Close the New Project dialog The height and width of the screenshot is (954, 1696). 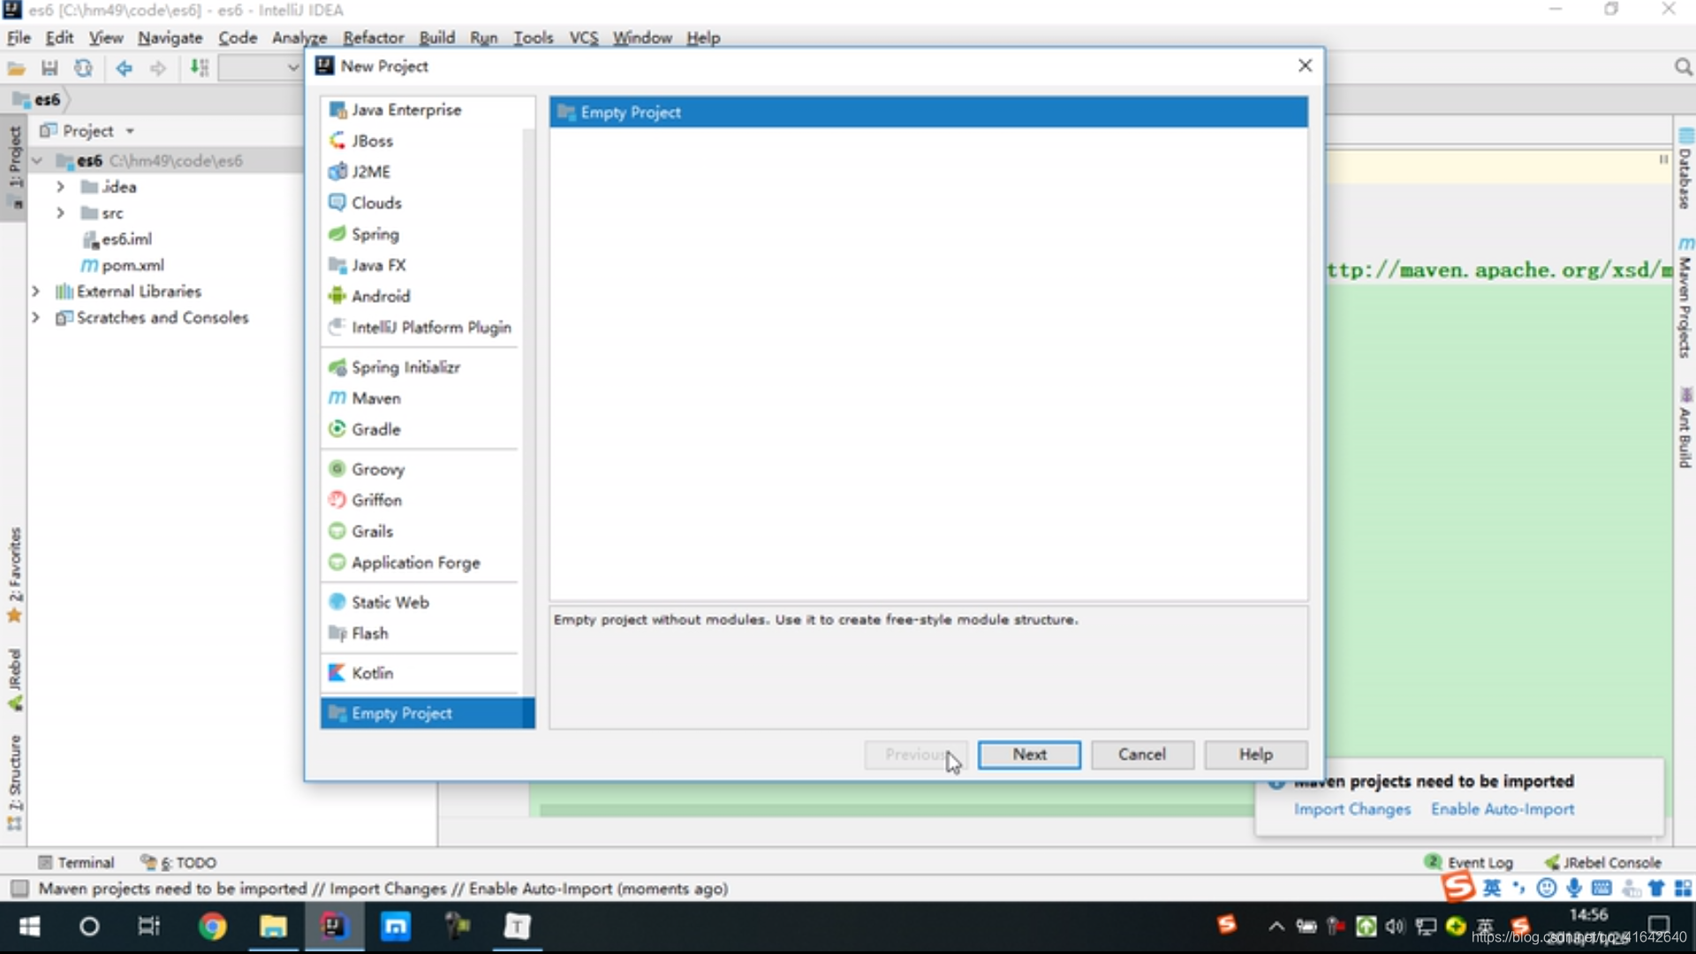(1305, 65)
